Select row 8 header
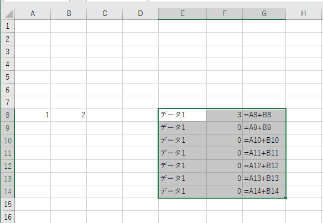Image resolution: width=323 pixels, height=223 pixels. (x=8, y=115)
